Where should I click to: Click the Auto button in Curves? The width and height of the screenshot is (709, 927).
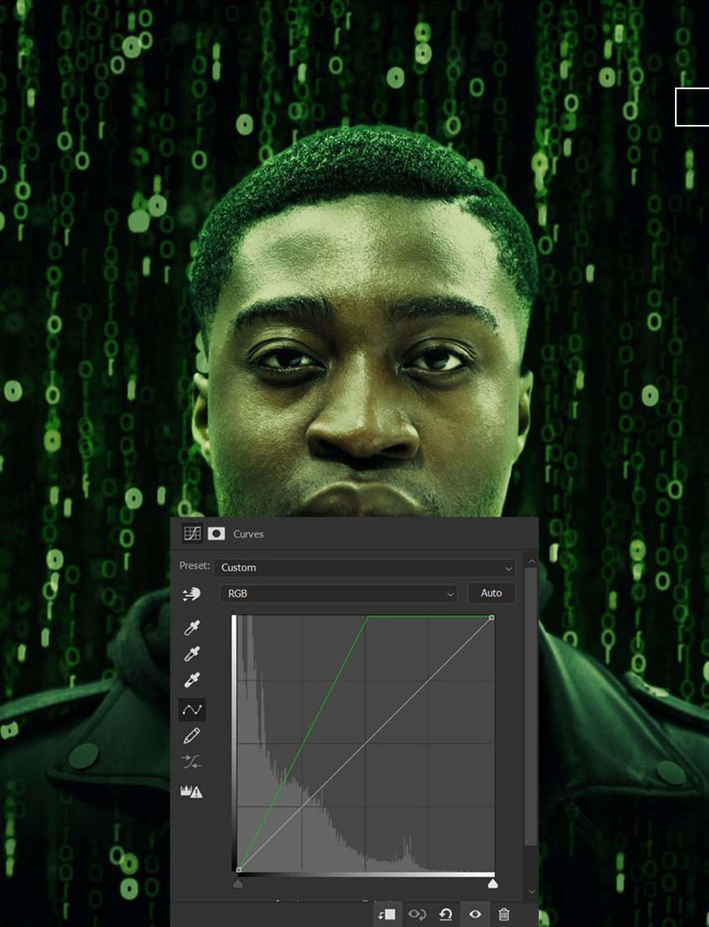click(491, 593)
